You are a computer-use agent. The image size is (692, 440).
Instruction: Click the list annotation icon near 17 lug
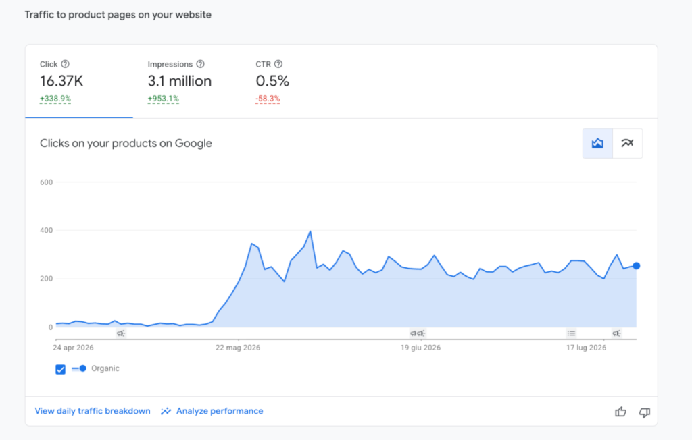(572, 333)
